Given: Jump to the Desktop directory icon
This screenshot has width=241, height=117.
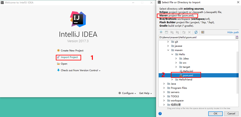Looking at the screenshot, I should point(166,32).
